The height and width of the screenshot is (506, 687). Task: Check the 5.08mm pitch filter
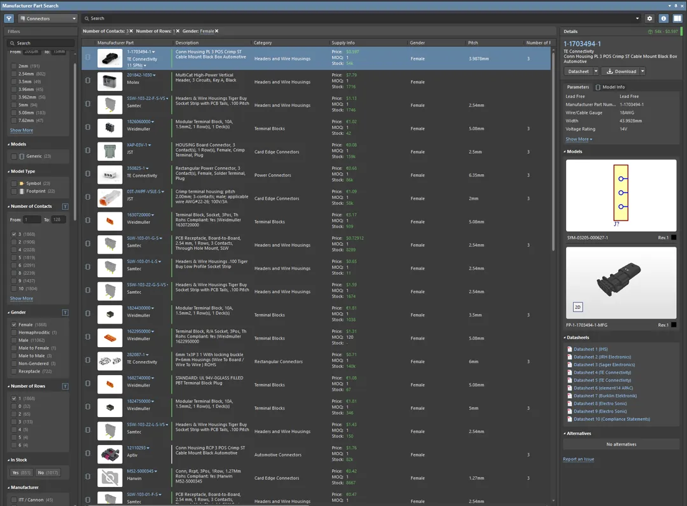pos(14,113)
